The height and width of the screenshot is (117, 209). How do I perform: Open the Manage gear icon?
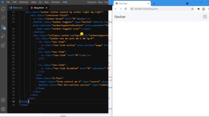point(3,109)
